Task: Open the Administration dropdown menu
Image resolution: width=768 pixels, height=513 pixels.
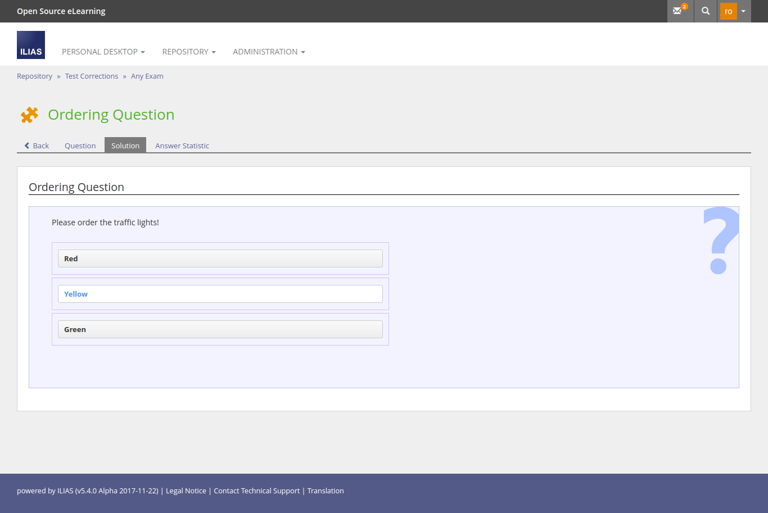Action: tap(269, 52)
